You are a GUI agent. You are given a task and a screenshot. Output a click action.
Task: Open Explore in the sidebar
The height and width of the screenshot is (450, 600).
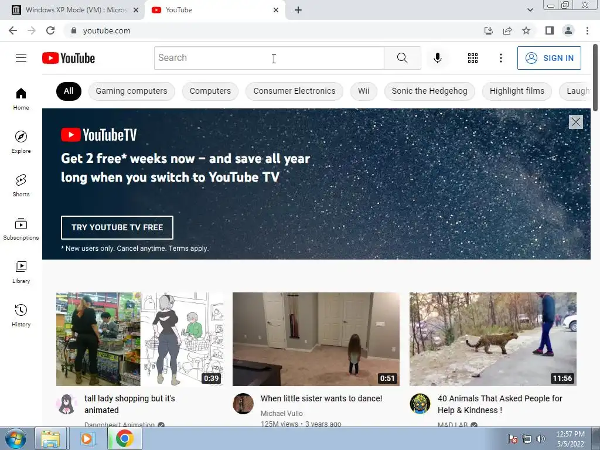[x=21, y=142]
